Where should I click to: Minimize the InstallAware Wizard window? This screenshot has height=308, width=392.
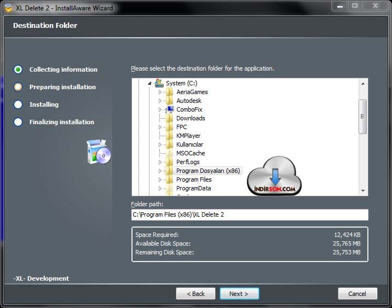point(340,6)
